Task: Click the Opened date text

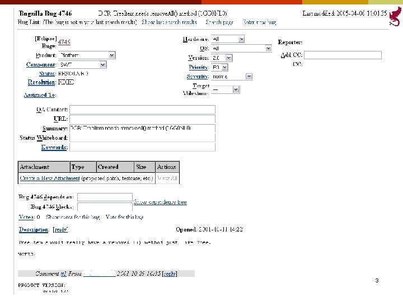Action: (x=209, y=229)
